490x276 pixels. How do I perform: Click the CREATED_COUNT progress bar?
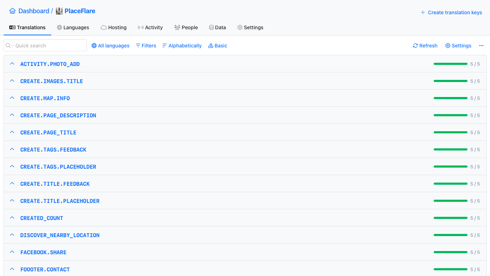[x=450, y=218]
